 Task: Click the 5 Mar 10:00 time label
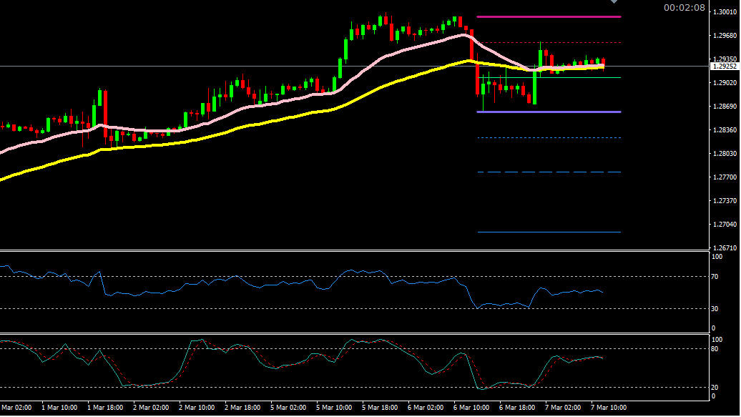[334, 408]
